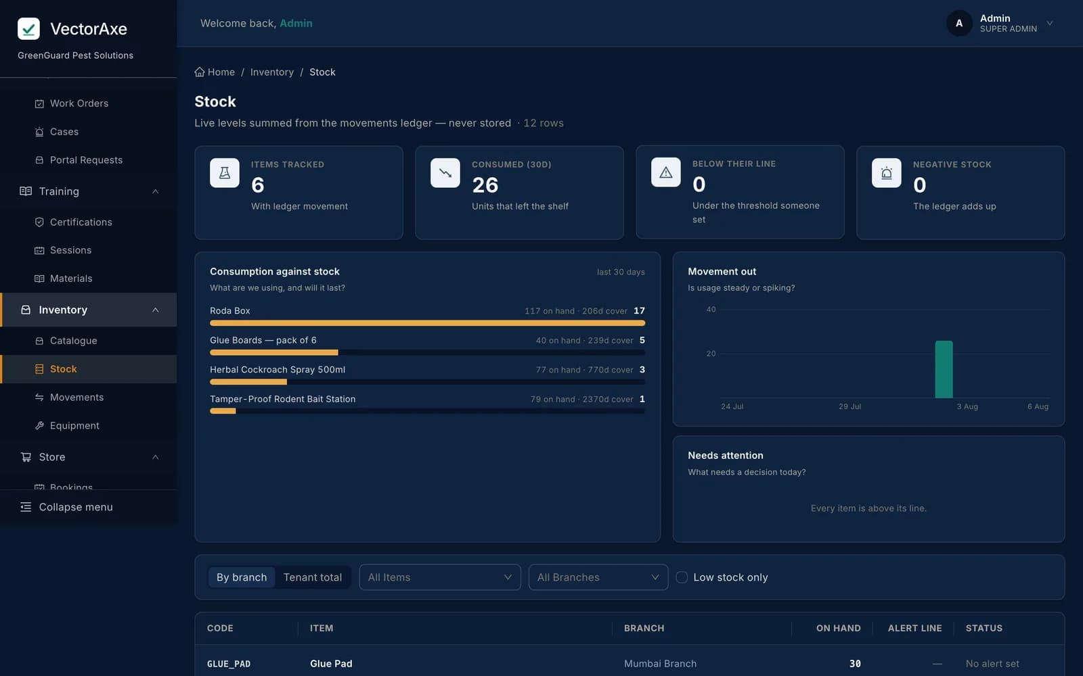
Task: Click the Consumed 30D trend icon
Action: 445,173
